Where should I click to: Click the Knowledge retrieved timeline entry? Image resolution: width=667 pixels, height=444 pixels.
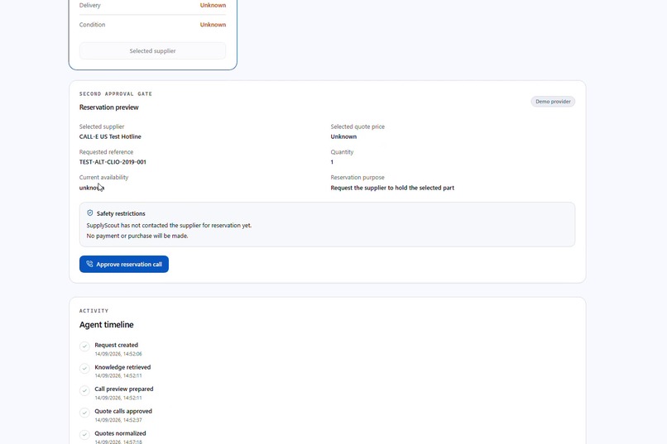(x=122, y=371)
